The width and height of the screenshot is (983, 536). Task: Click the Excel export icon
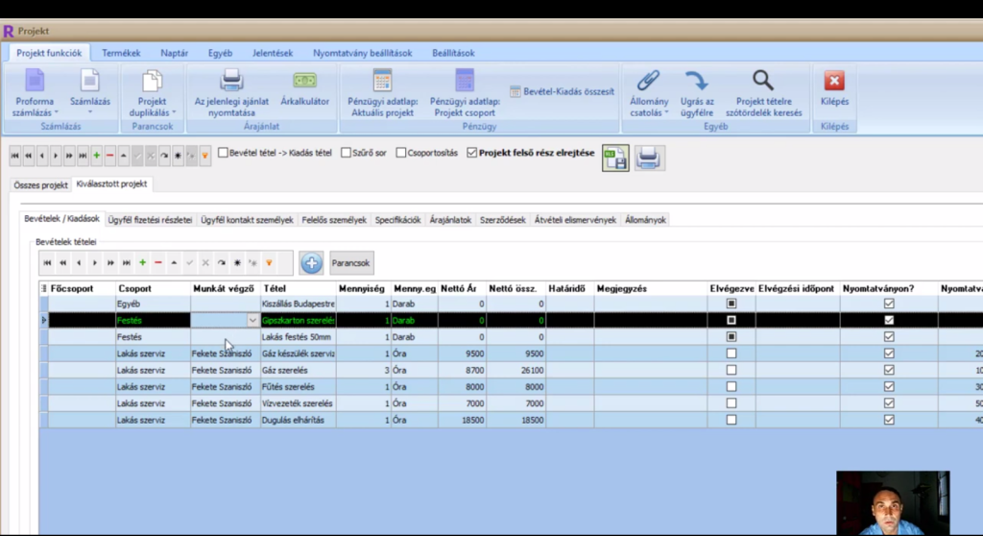(615, 158)
